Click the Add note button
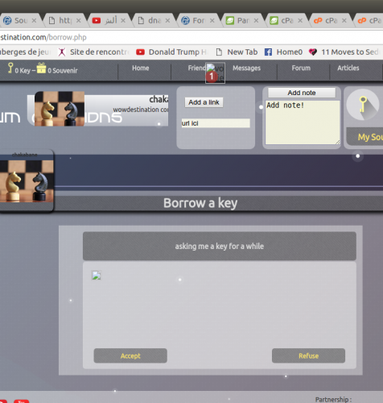Image resolution: width=383 pixels, height=403 pixels. [302, 93]
